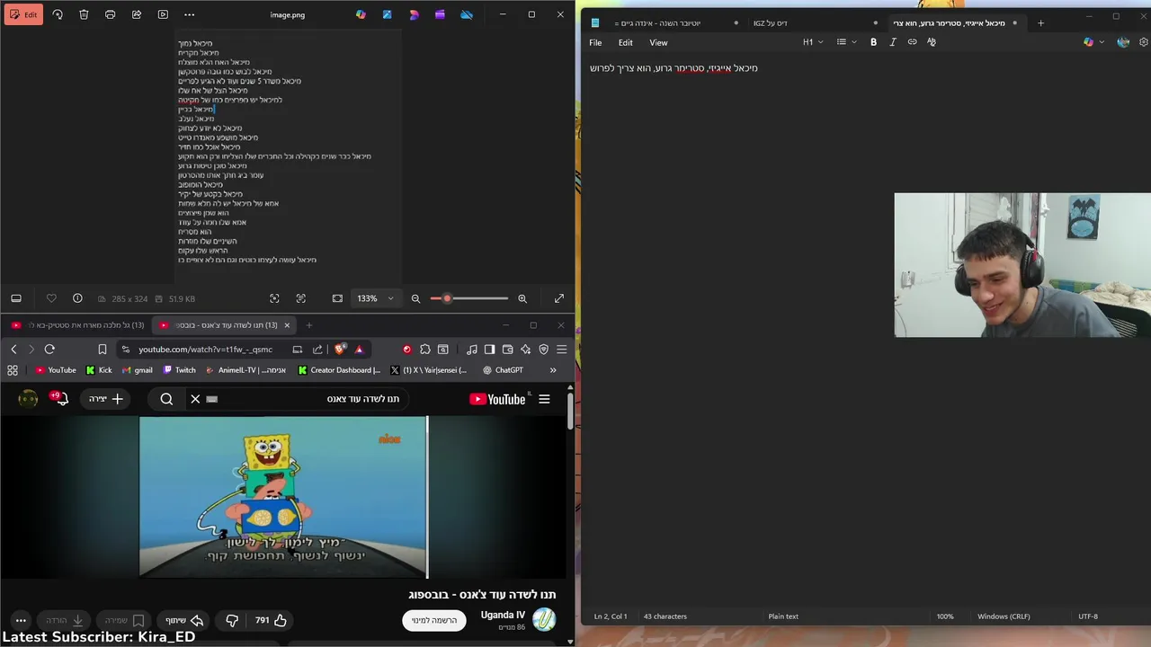
Task: Dislike the SpongeBob video
Action: point(232,620)
